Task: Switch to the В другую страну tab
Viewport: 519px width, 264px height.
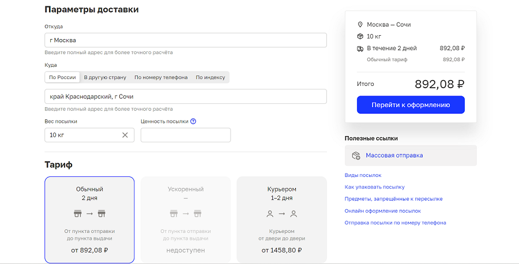Action: click(x=105, y=77)
